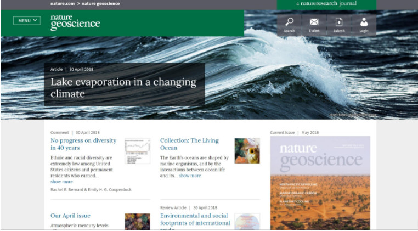Click authors Rachel E. Bernard & Emily H. G. Cooperdock

pos(91,190)
